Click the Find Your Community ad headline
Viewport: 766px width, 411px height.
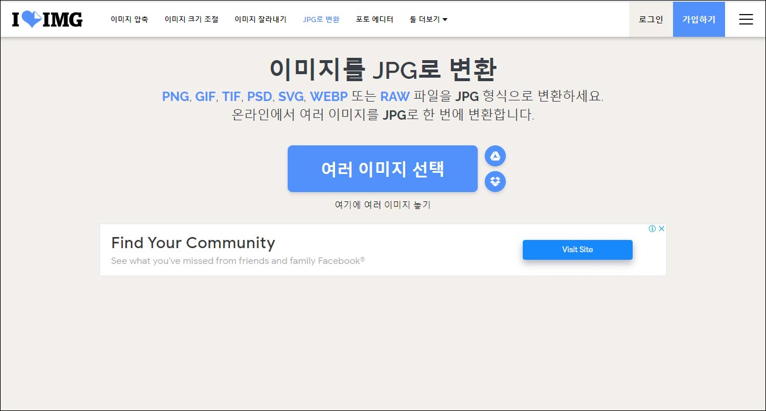193,243
